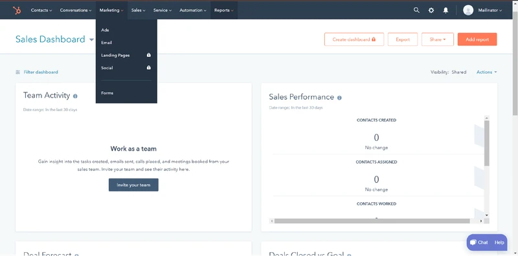Screen dimensions: 518x256
Task: Click the HubSpot sprocket logo
Action: [x=17, y=10]
